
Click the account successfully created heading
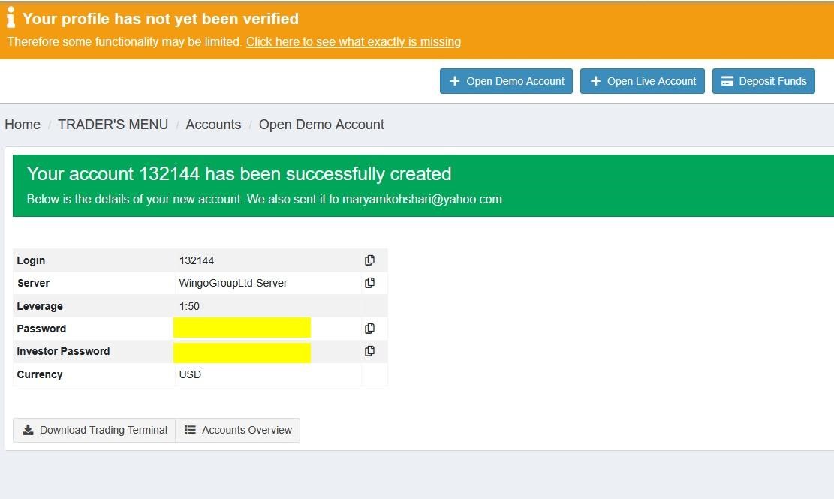pos(239,174)
